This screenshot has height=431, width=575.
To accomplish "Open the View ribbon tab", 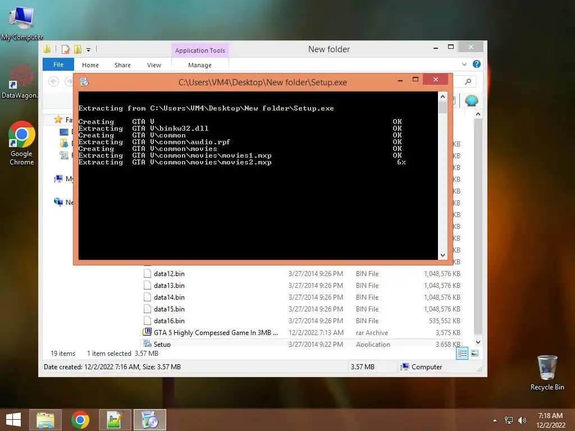I will coord(154,65).
